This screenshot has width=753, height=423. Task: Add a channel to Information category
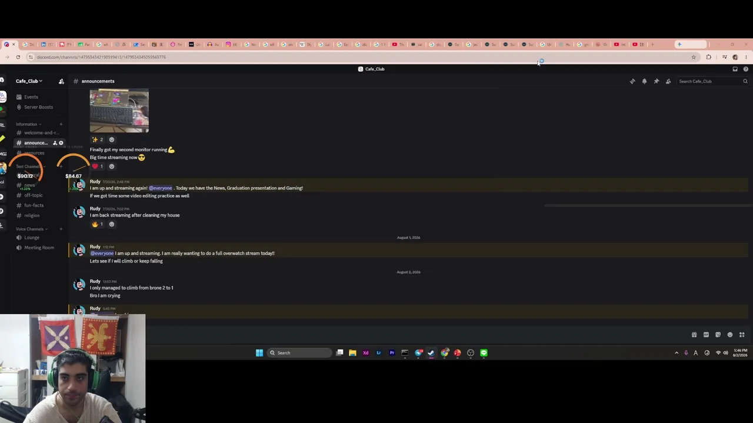click(x=61, y=124)
